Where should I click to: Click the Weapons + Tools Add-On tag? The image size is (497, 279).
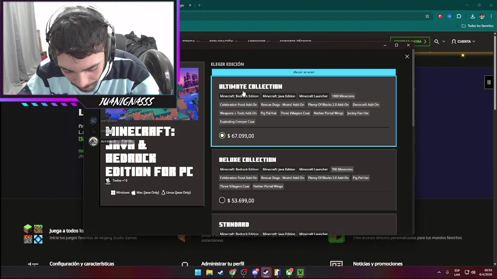click(238, 113)
